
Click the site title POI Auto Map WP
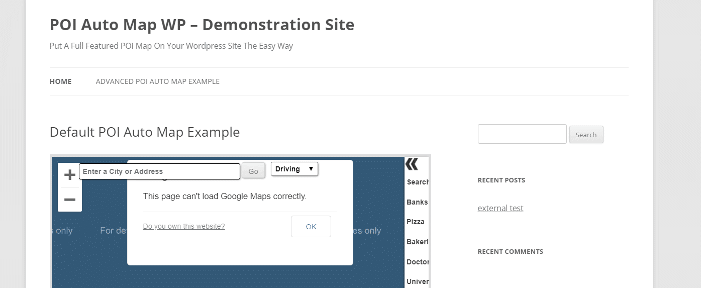[x=202, y=25]
